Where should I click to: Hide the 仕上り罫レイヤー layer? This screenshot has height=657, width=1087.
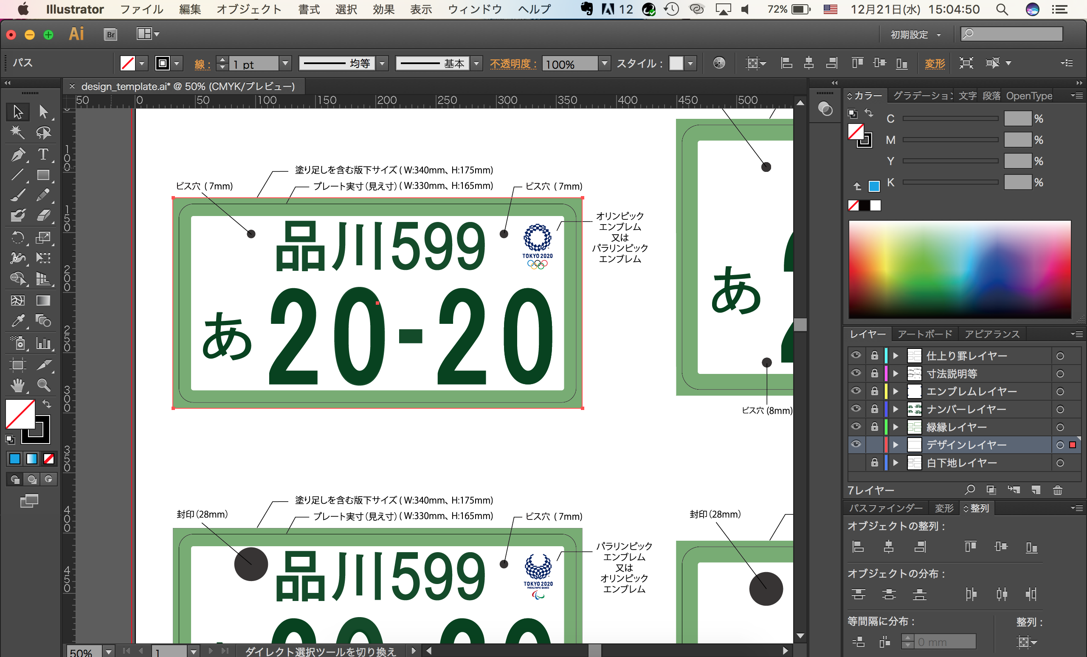point(856,355)
